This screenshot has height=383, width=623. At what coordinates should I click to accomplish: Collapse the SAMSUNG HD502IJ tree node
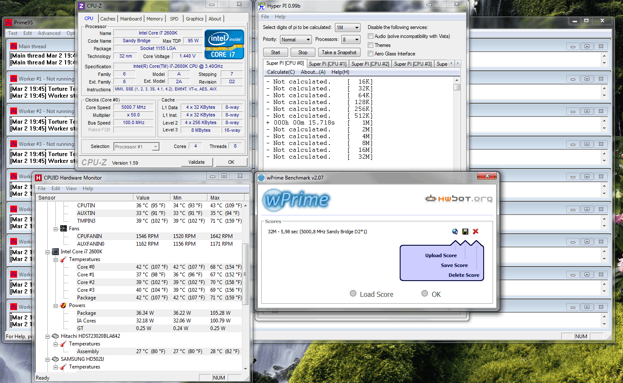48,359
